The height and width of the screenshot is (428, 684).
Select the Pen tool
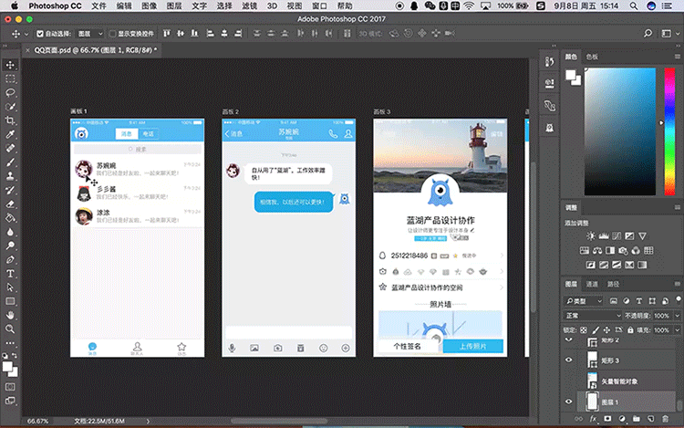(10, 259)
